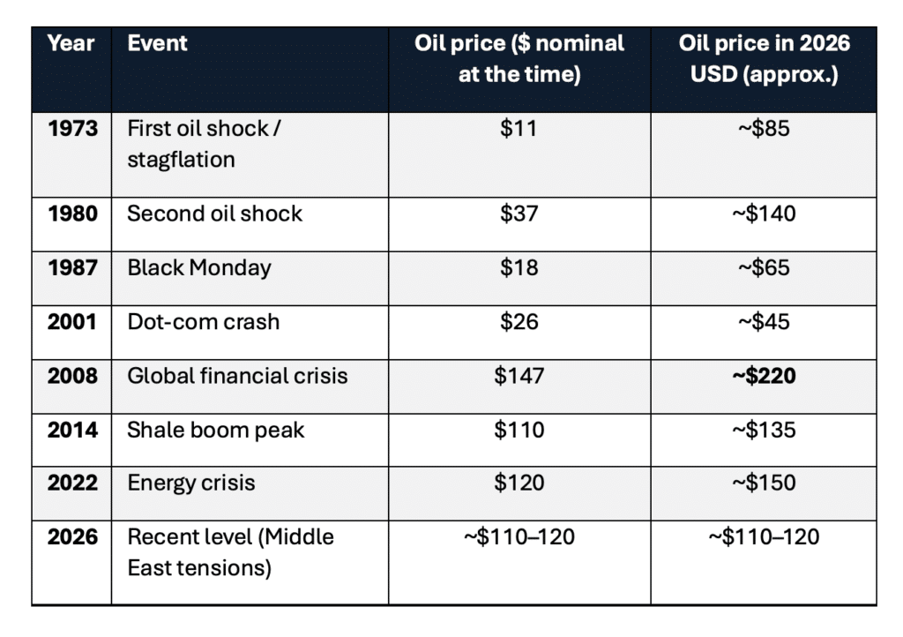The width and height of the screenshot is (903, 637).
Task: Select the Global financial crisis cell
Action: pyautogui.click(x=237, y=376)
